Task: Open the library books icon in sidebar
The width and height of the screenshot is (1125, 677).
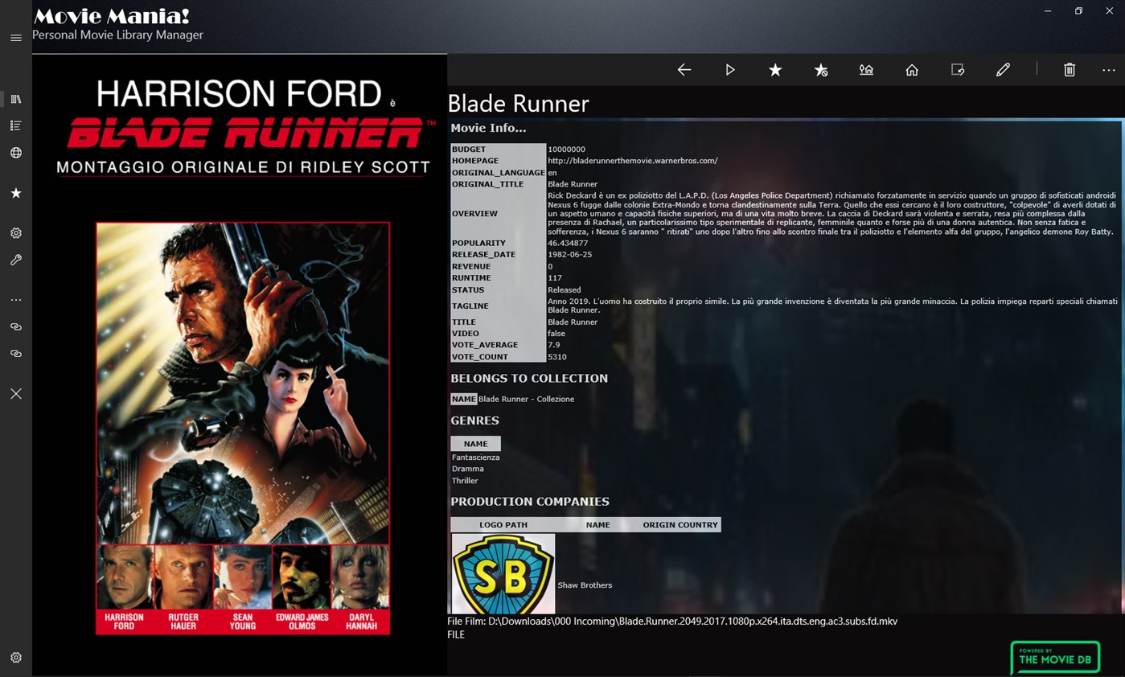Action: 15,99
